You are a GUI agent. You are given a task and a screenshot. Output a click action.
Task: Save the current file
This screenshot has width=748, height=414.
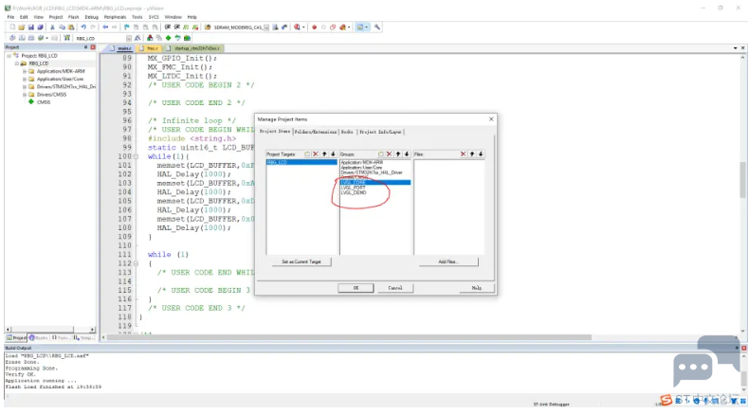(x=31, y=27)
